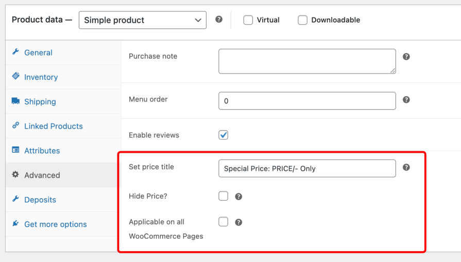Click the help icon next to Purchase note

pos(406,57)
